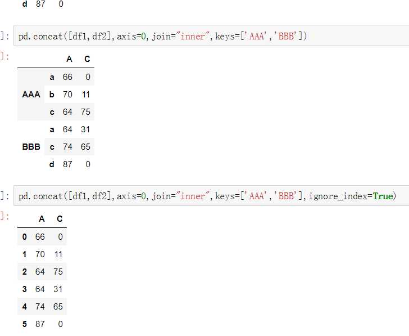Click index label a under AAA
This screenshot has width=409, height=336.
click(x=52, y=77)
